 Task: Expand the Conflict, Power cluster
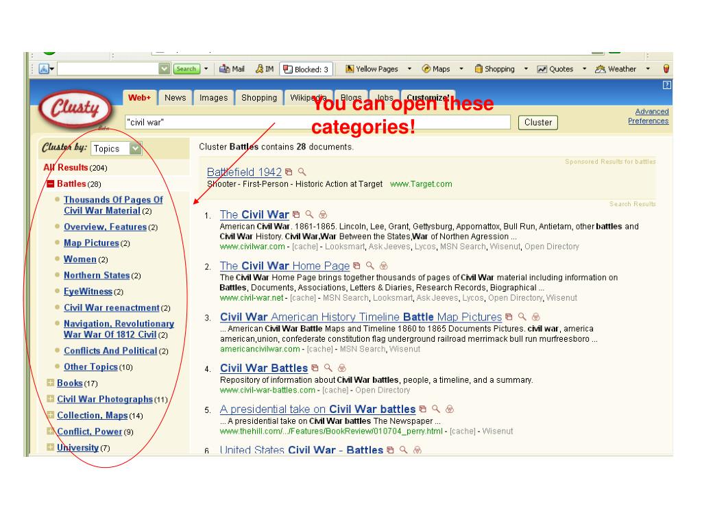coord(51,431)
